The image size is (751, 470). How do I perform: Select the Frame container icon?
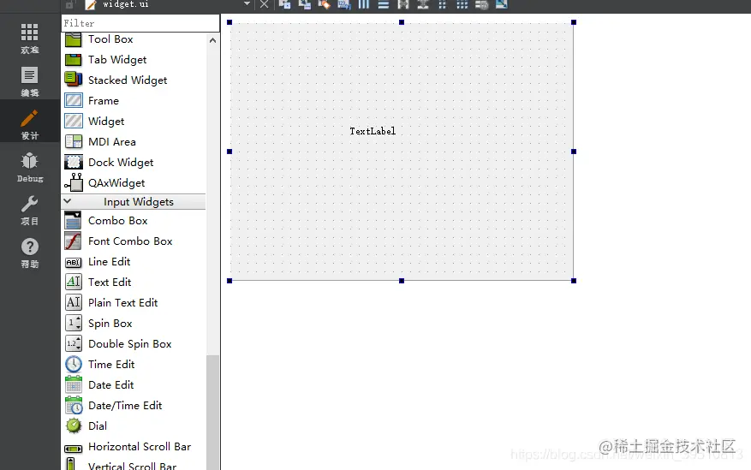74,100
